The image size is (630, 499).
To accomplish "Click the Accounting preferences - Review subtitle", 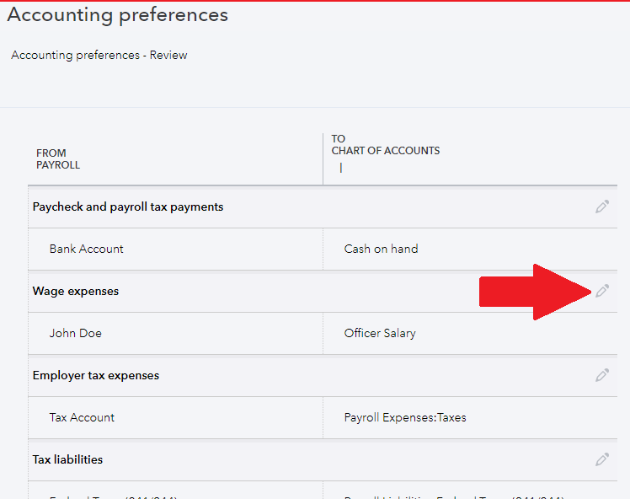I will pos(99,55).
